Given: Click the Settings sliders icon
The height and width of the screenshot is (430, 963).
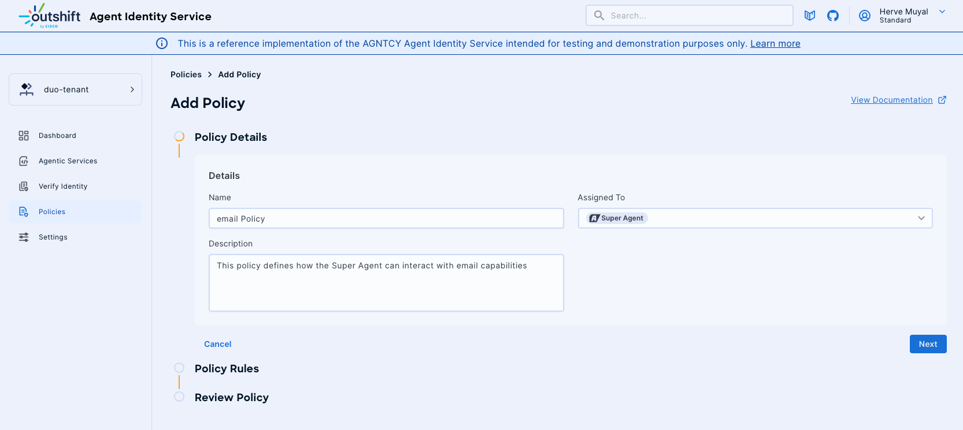Looking at the screenshot, I should [24, 237].
